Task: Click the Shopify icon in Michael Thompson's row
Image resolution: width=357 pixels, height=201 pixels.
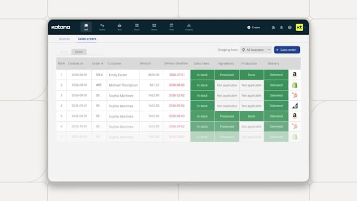Action: coord(295,85)
